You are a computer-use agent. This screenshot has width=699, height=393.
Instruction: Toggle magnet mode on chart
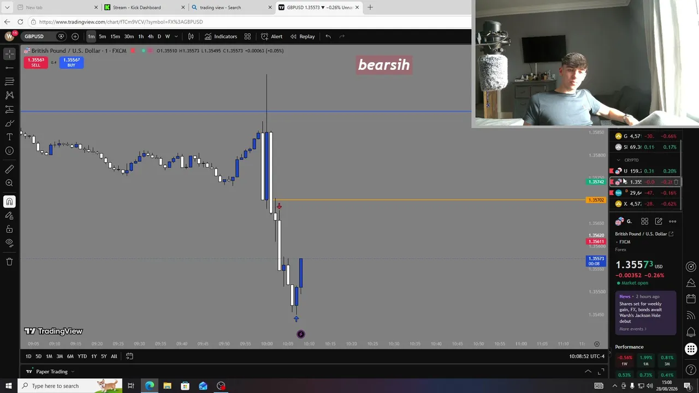[x=9, y=202]
